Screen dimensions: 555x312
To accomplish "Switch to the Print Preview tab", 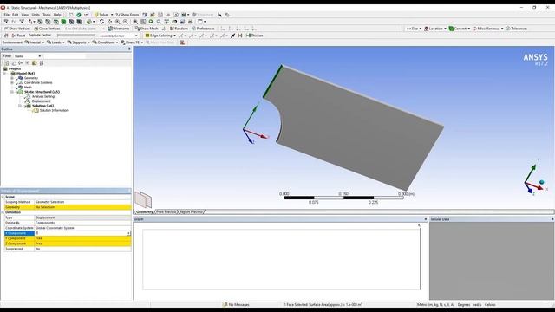I will coord(166,211).
